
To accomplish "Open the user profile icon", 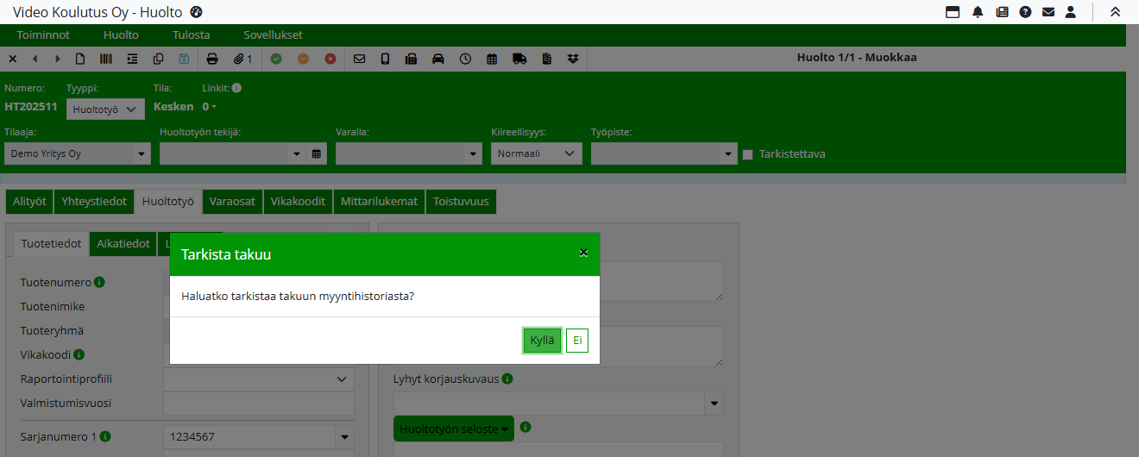I will (1071, 12).
